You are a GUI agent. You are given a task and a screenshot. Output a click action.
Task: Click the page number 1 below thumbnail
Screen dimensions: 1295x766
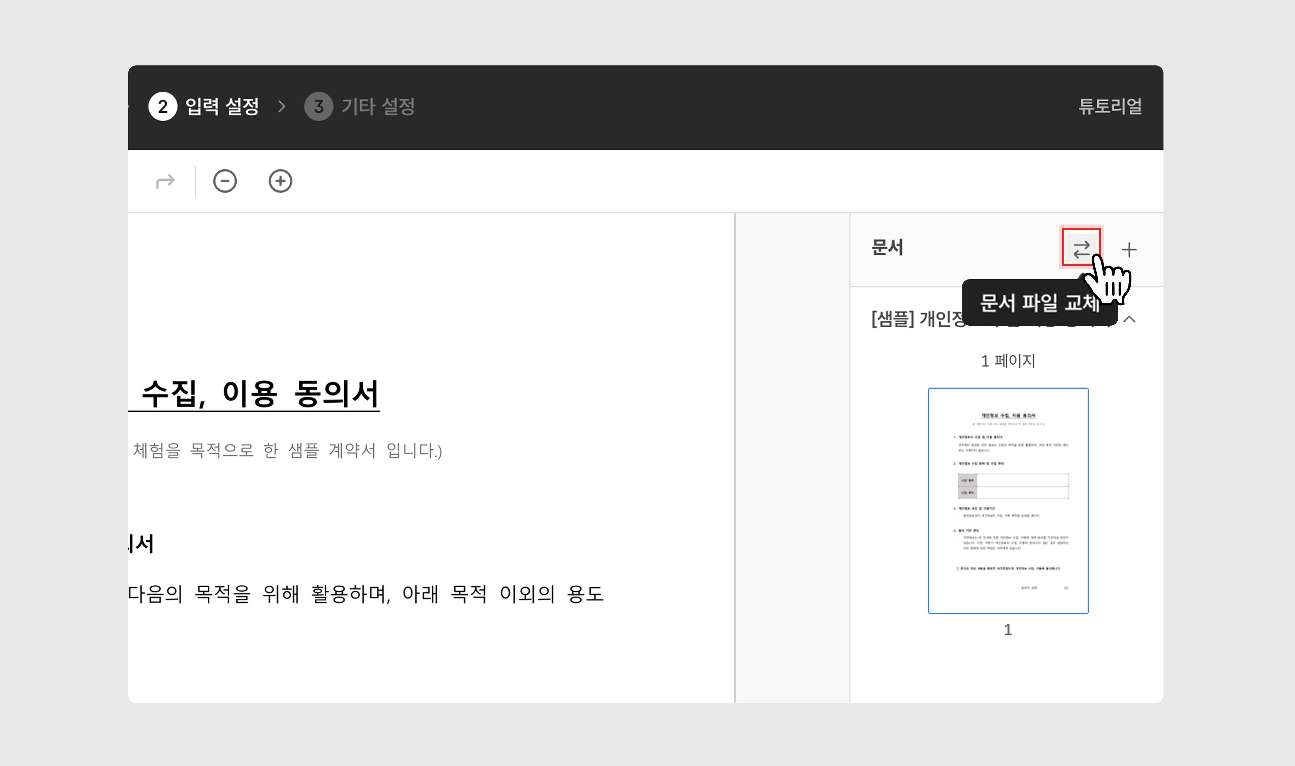click(1008, 630)
